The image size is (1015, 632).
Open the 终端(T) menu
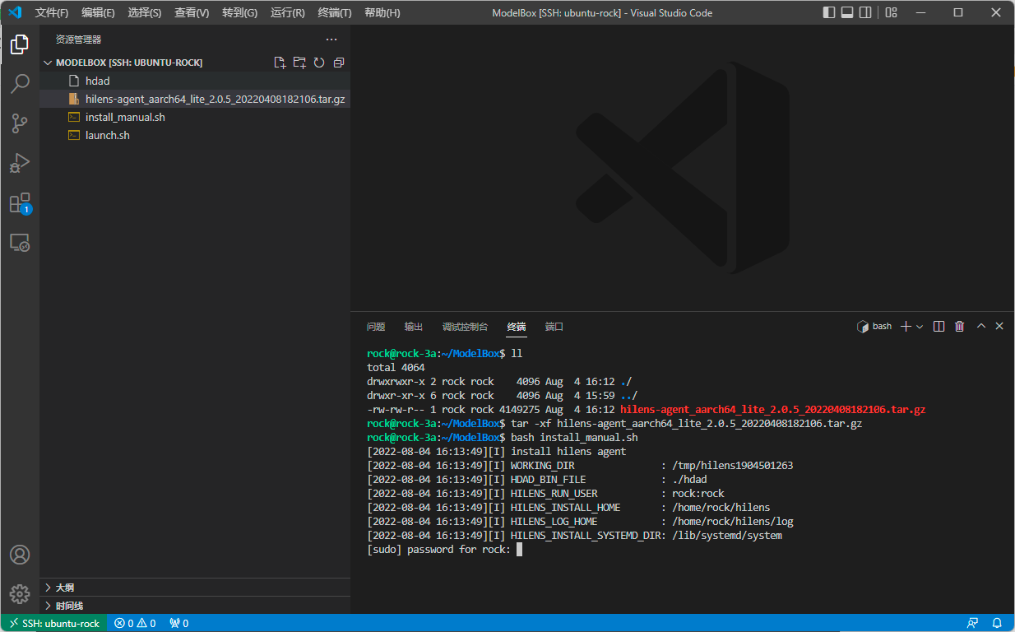point(334,13)
